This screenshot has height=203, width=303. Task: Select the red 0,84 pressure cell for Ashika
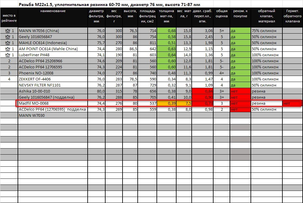pyautogui.click(x=203, y=91)
